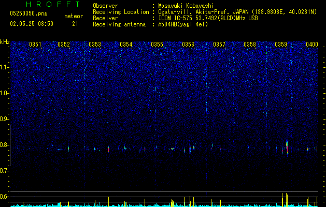This screenshot has width=326, height=207.
Task: Click the 0400 time marker
Action: coord(312,45)
